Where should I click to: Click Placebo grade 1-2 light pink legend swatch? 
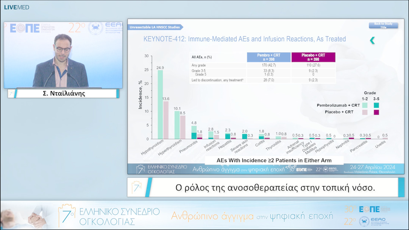point(365,112)
